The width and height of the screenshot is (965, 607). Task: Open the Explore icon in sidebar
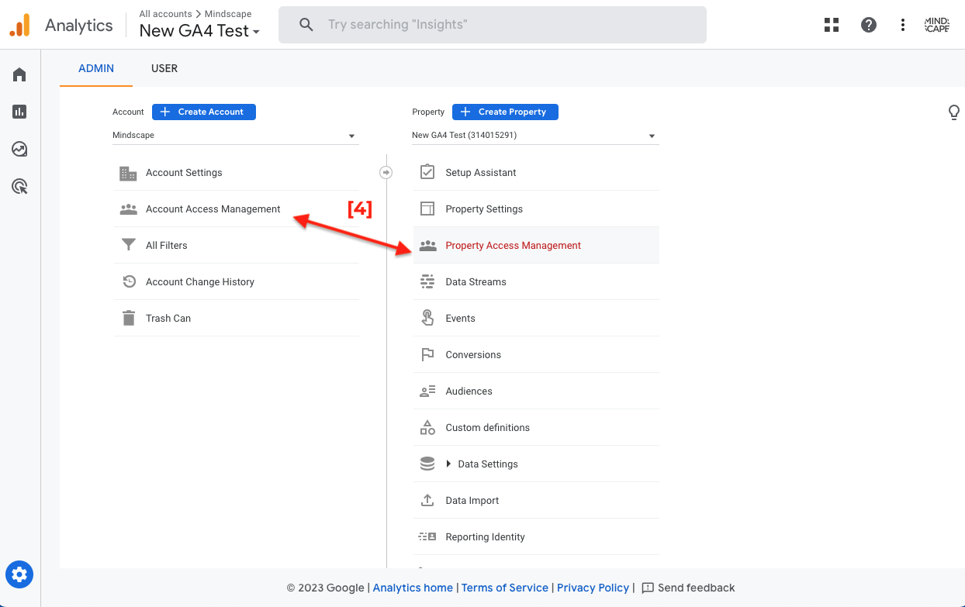(x=19, y=148)
